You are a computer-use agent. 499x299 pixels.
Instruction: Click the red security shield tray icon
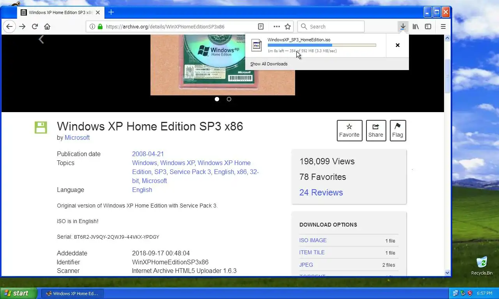point(470,293)
